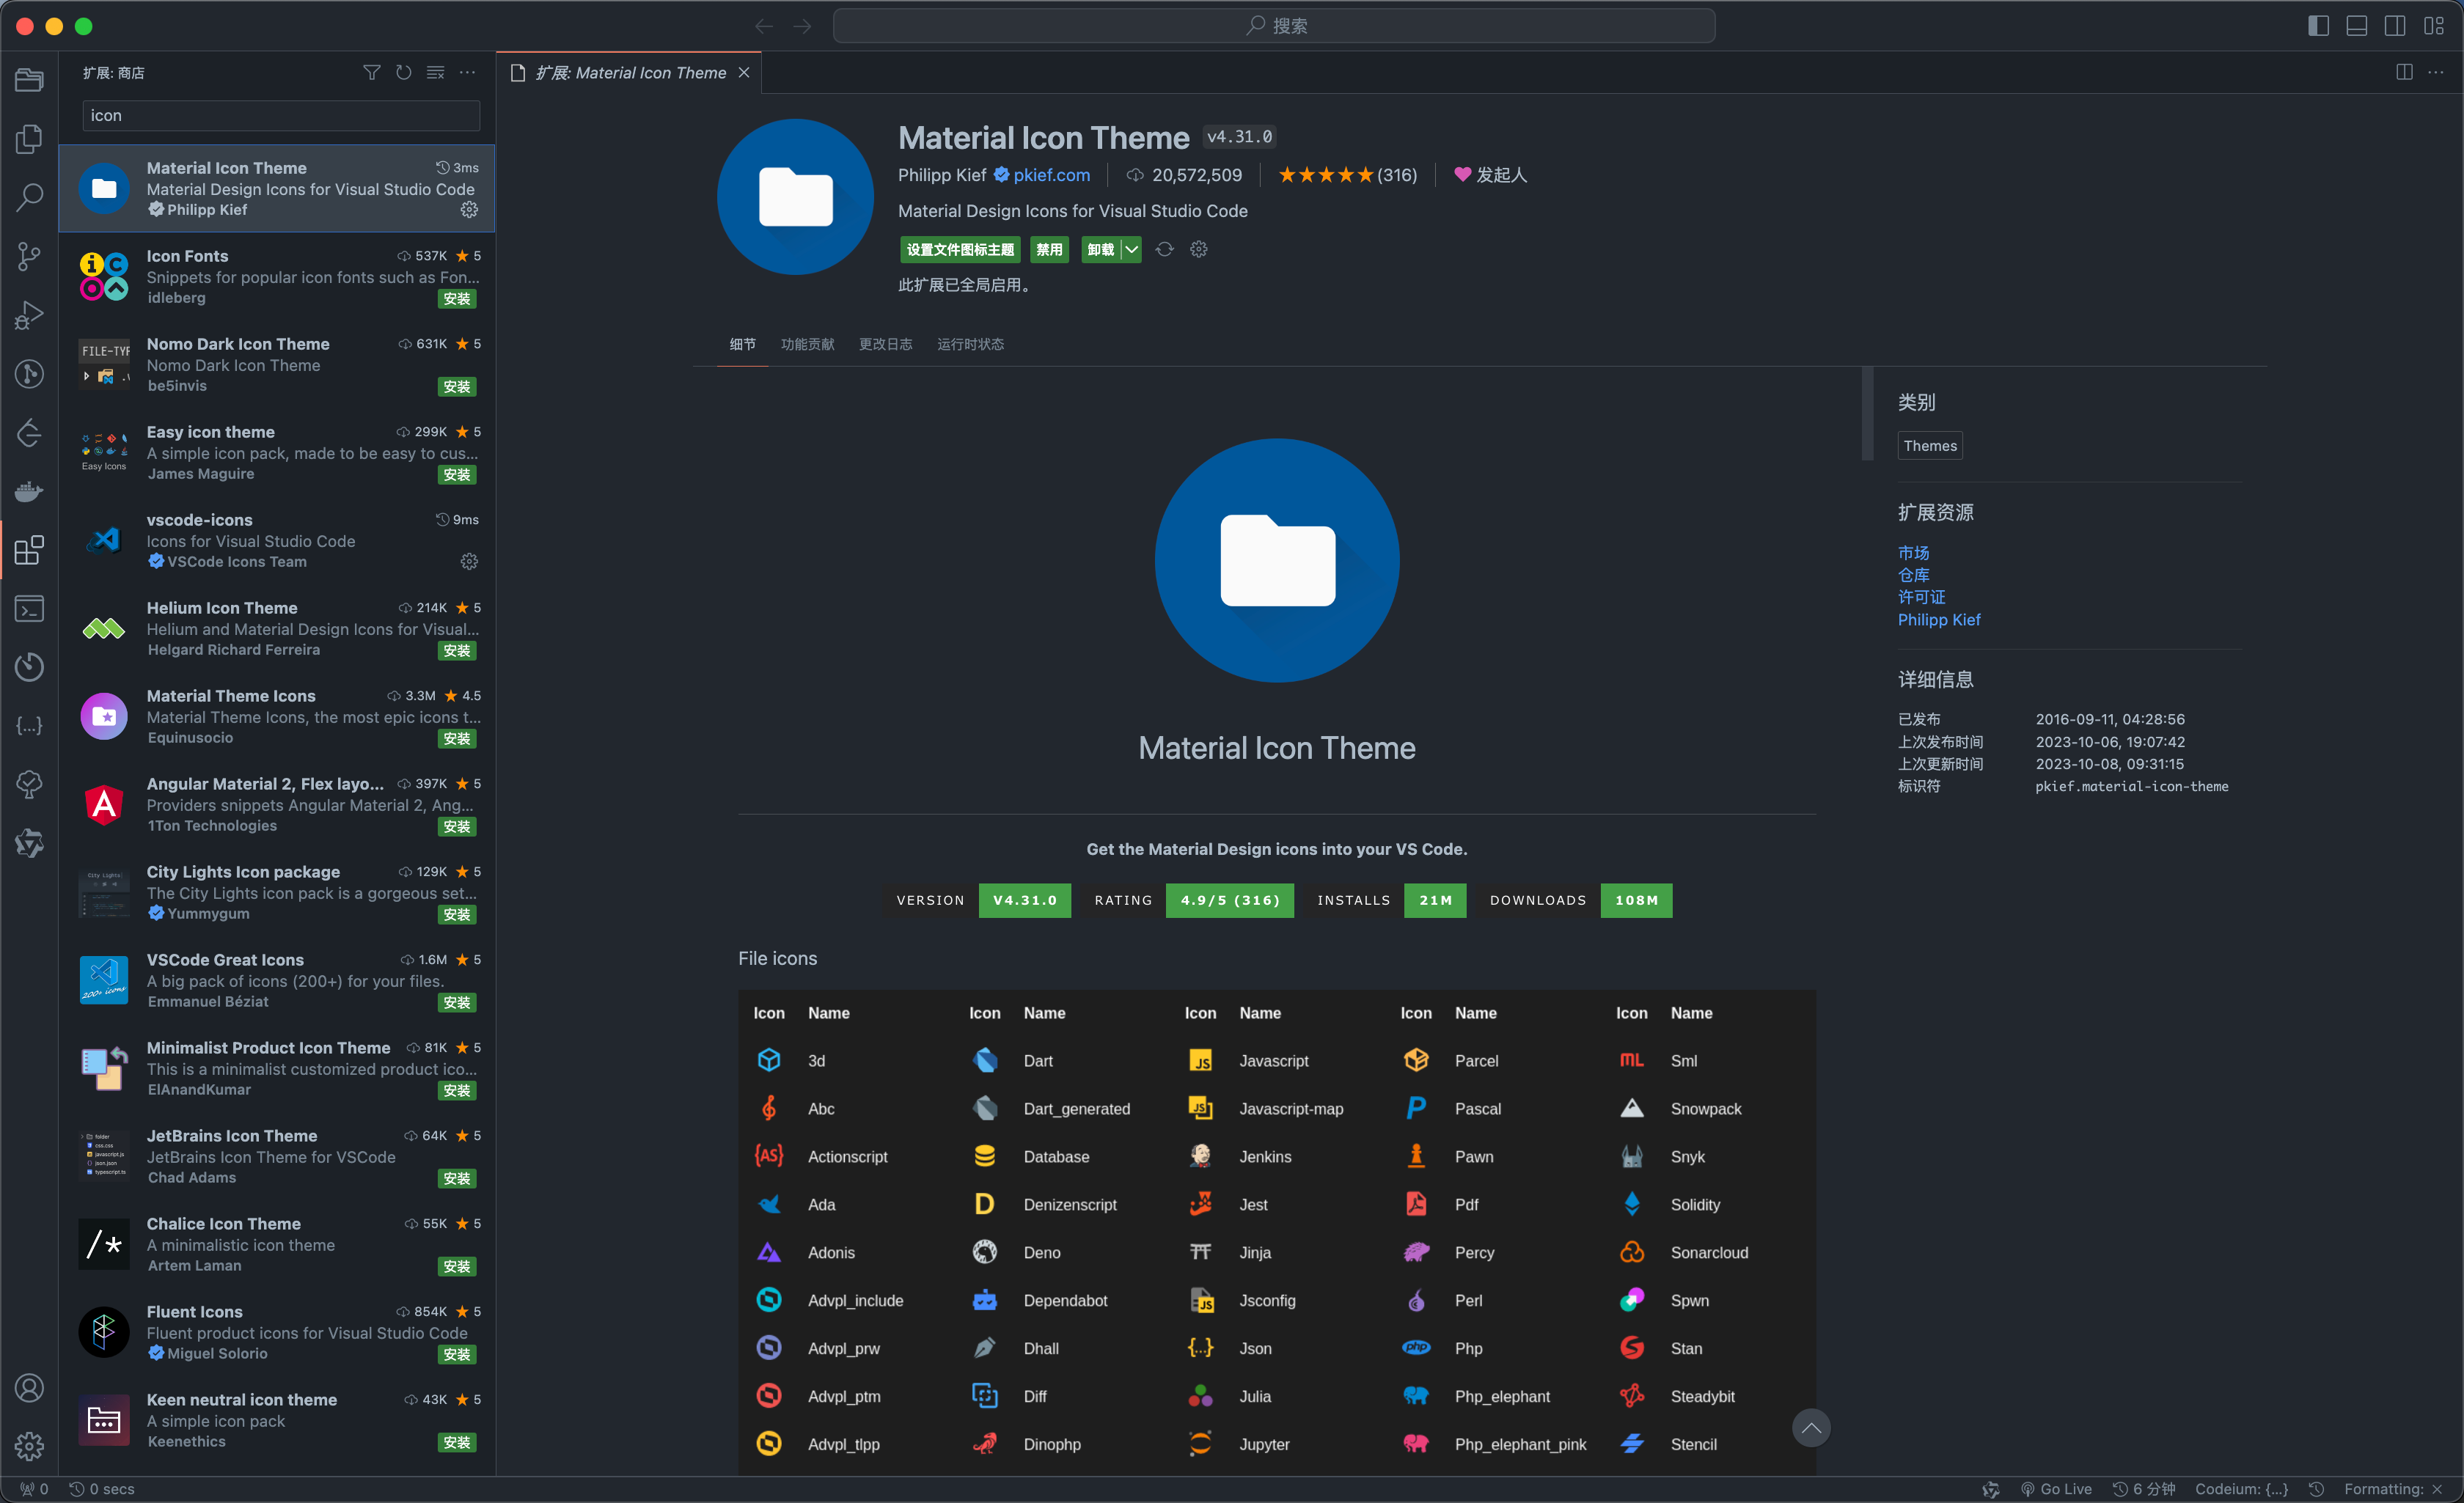Refresh the extensions list

[403, 73]
